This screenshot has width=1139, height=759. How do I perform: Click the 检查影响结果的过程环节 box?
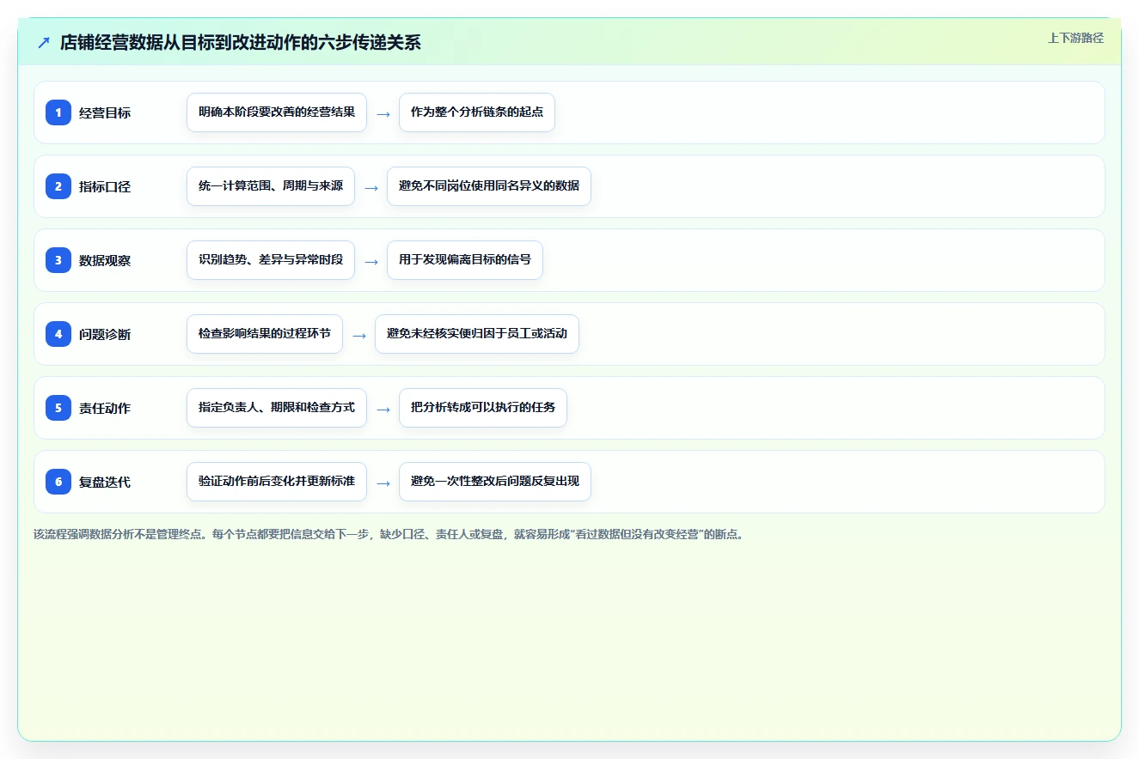(265, 334)
